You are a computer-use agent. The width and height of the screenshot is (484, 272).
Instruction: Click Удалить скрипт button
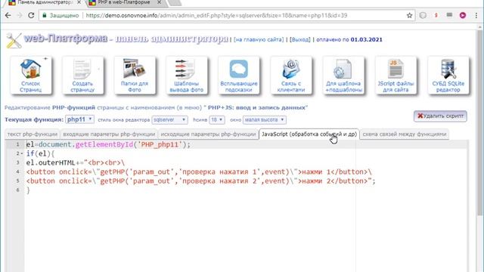click(x=440, y=116)
